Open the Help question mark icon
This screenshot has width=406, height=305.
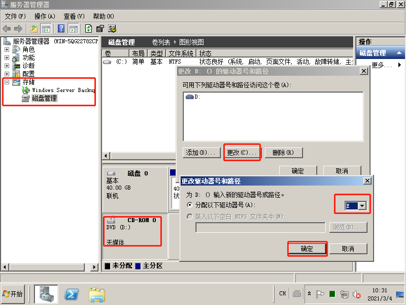(x=61, y=28)
